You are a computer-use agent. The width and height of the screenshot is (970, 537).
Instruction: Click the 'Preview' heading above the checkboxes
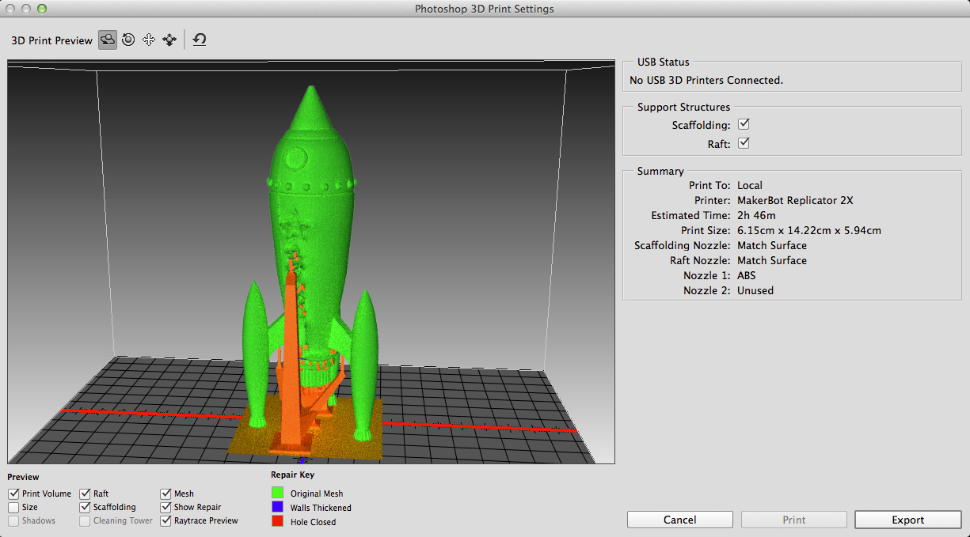23,477
